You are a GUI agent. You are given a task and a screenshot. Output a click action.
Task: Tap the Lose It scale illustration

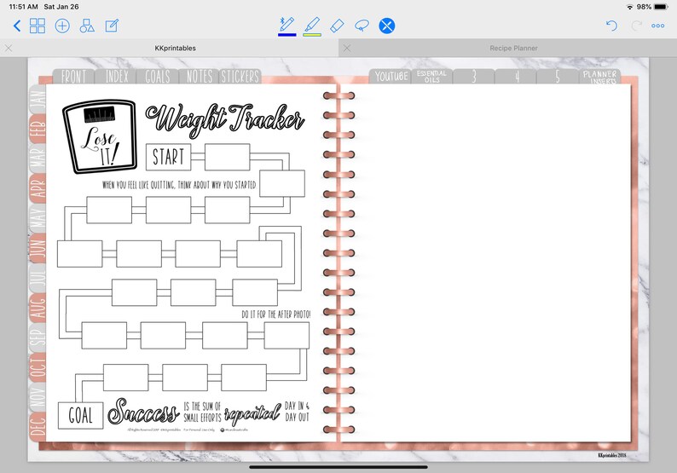100,137
